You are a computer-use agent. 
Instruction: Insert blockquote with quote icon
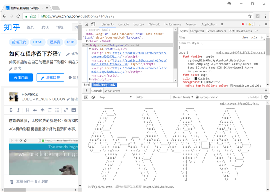pyautogui.click(x=35, y=110)
